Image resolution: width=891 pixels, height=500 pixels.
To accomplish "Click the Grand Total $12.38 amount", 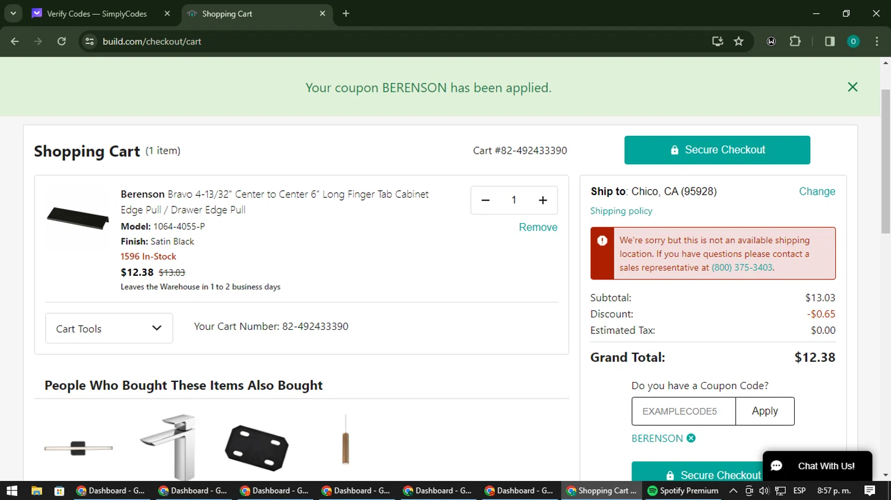I will coord(815,358).
